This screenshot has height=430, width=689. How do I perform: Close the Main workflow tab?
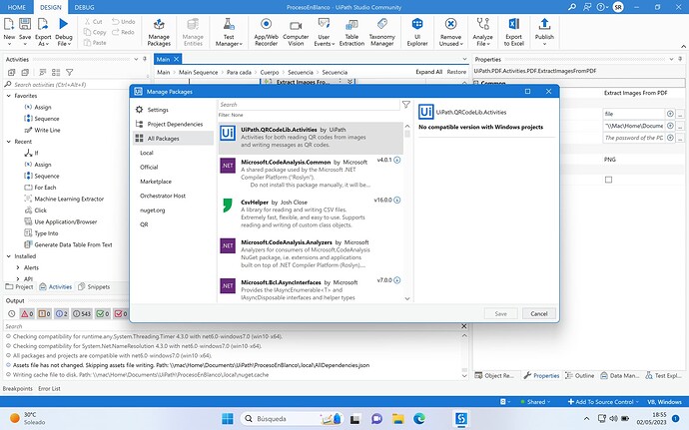(176, 59)
